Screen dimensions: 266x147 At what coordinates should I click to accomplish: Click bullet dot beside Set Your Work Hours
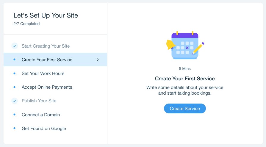tap(14, 73)
